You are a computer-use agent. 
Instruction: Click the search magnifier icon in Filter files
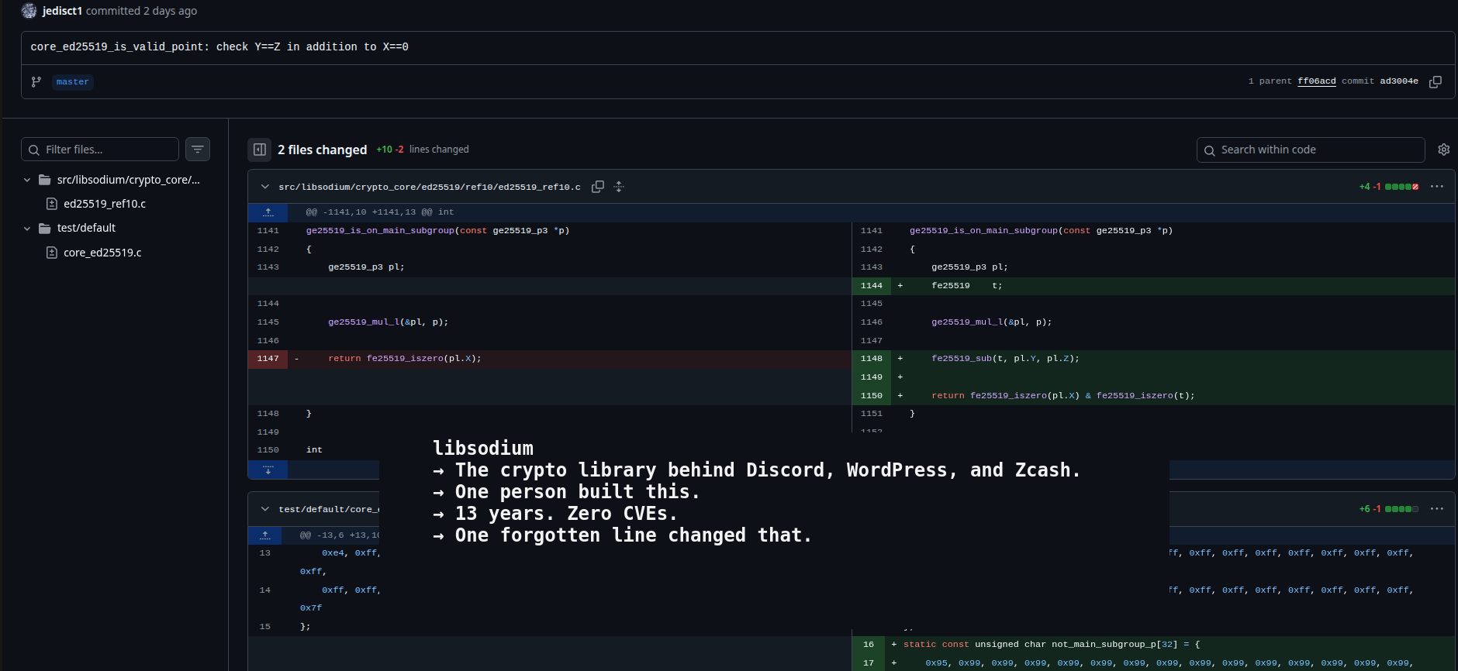(34, 150)
